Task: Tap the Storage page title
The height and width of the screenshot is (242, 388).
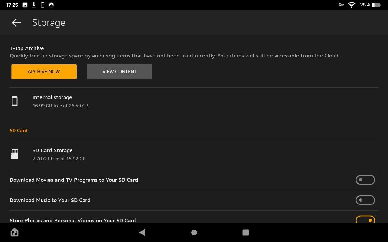Action: click(49, 23)
